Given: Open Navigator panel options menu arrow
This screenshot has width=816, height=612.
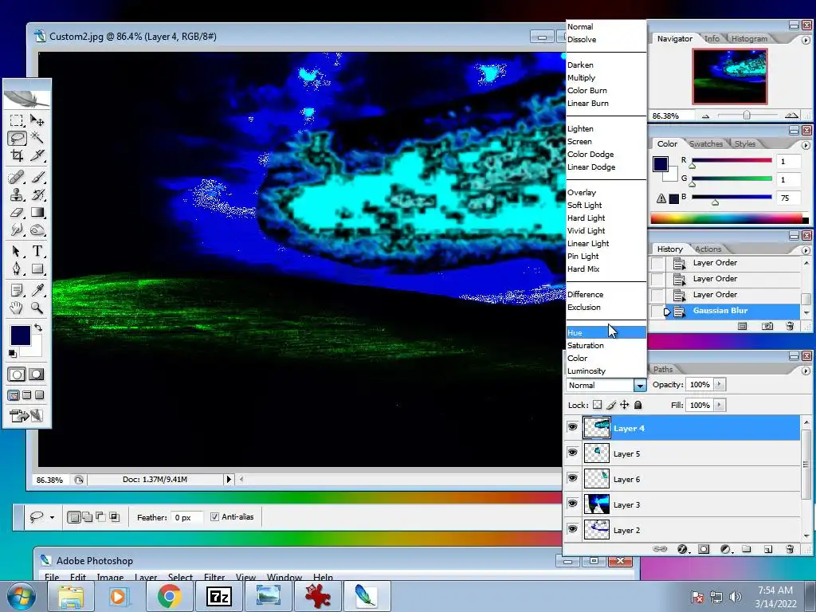Looking at the screenshot, I should [x=806, y=40].
